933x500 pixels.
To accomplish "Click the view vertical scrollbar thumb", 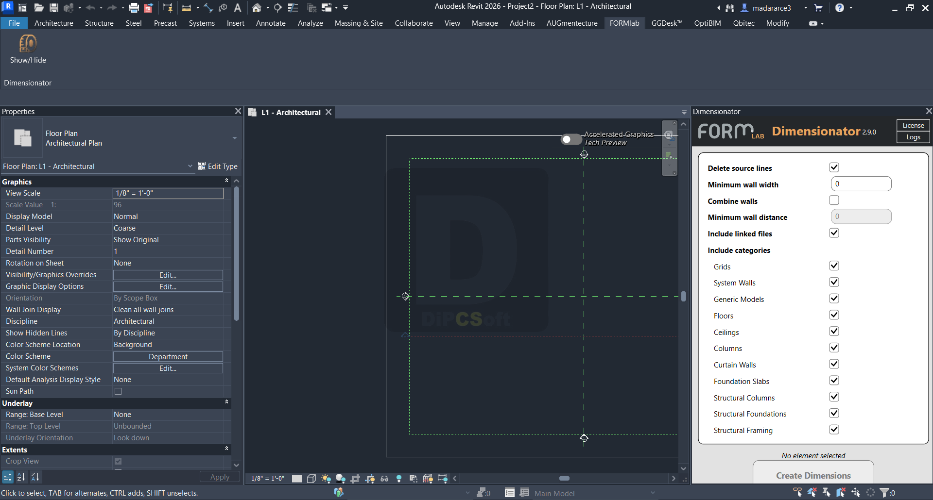I will coord(684,296).
